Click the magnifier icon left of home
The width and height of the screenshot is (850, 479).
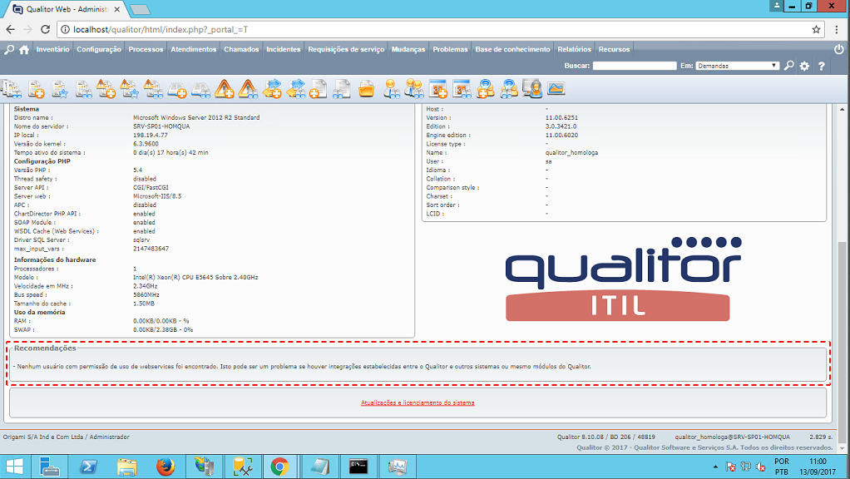coord(9,49)
